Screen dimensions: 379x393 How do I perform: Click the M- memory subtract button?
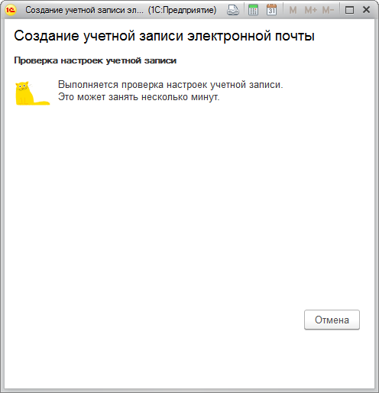tap(328, 10)
